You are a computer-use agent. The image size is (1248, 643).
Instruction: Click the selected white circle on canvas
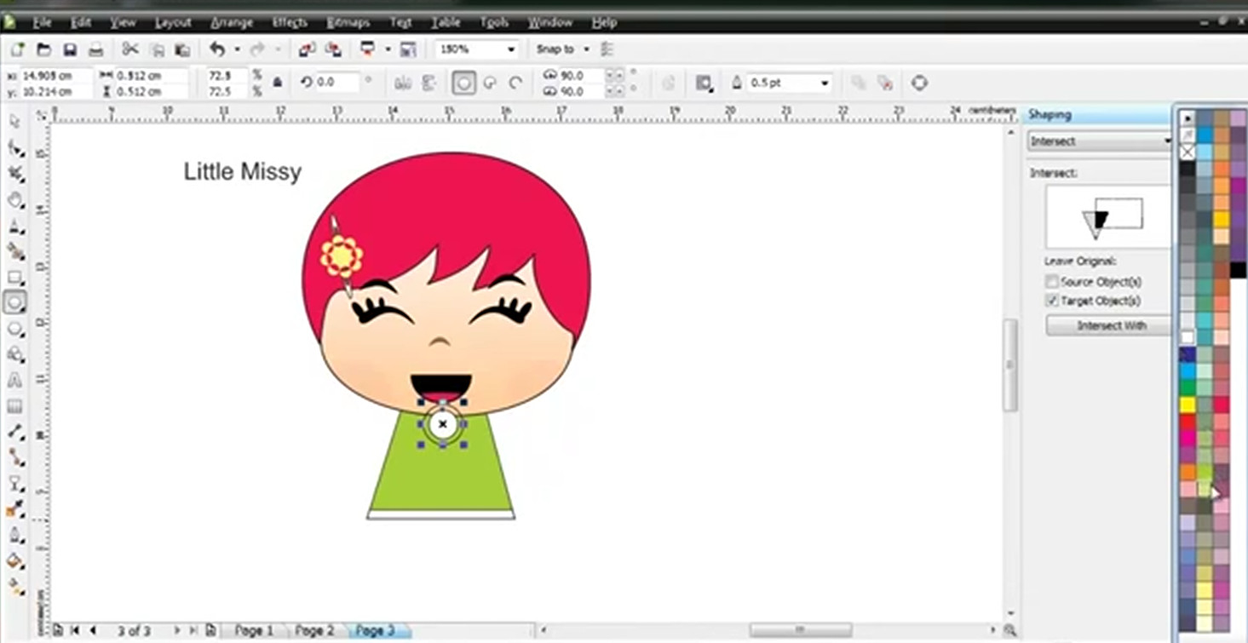click(442, 423)
